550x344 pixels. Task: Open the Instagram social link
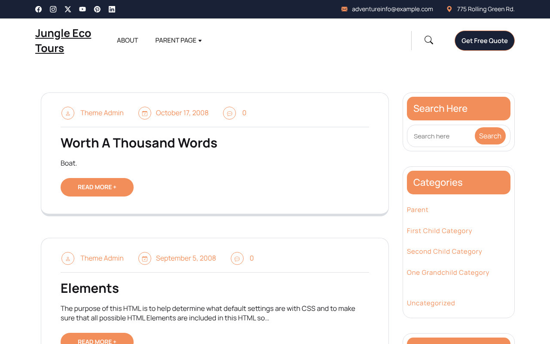click(53, 9)
